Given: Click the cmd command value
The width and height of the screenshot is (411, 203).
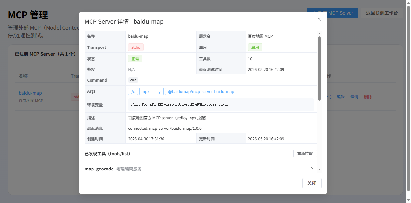Looking at the screenshot, I should 133,80.
